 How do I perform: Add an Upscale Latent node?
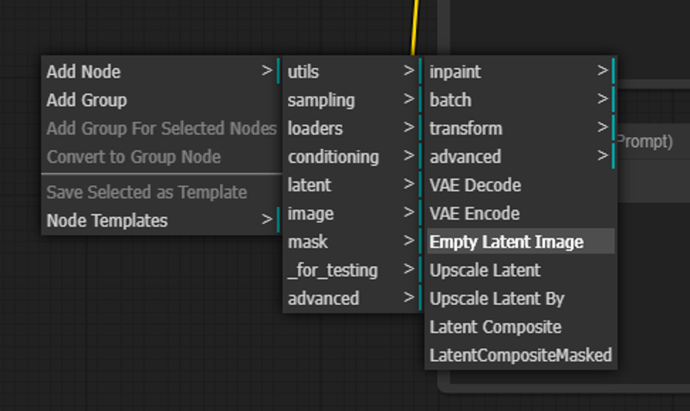click(x=521, y=270)
